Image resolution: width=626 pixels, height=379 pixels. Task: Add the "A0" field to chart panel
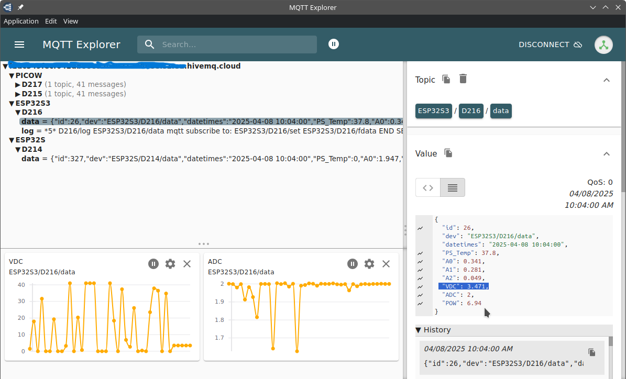point(420,262)
